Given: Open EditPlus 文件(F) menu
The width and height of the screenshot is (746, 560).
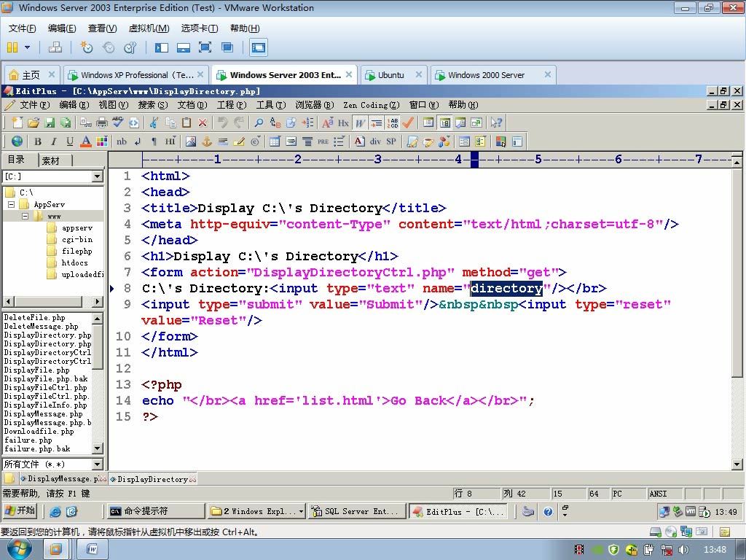Looking at the screenshot, I should (34, 105).
